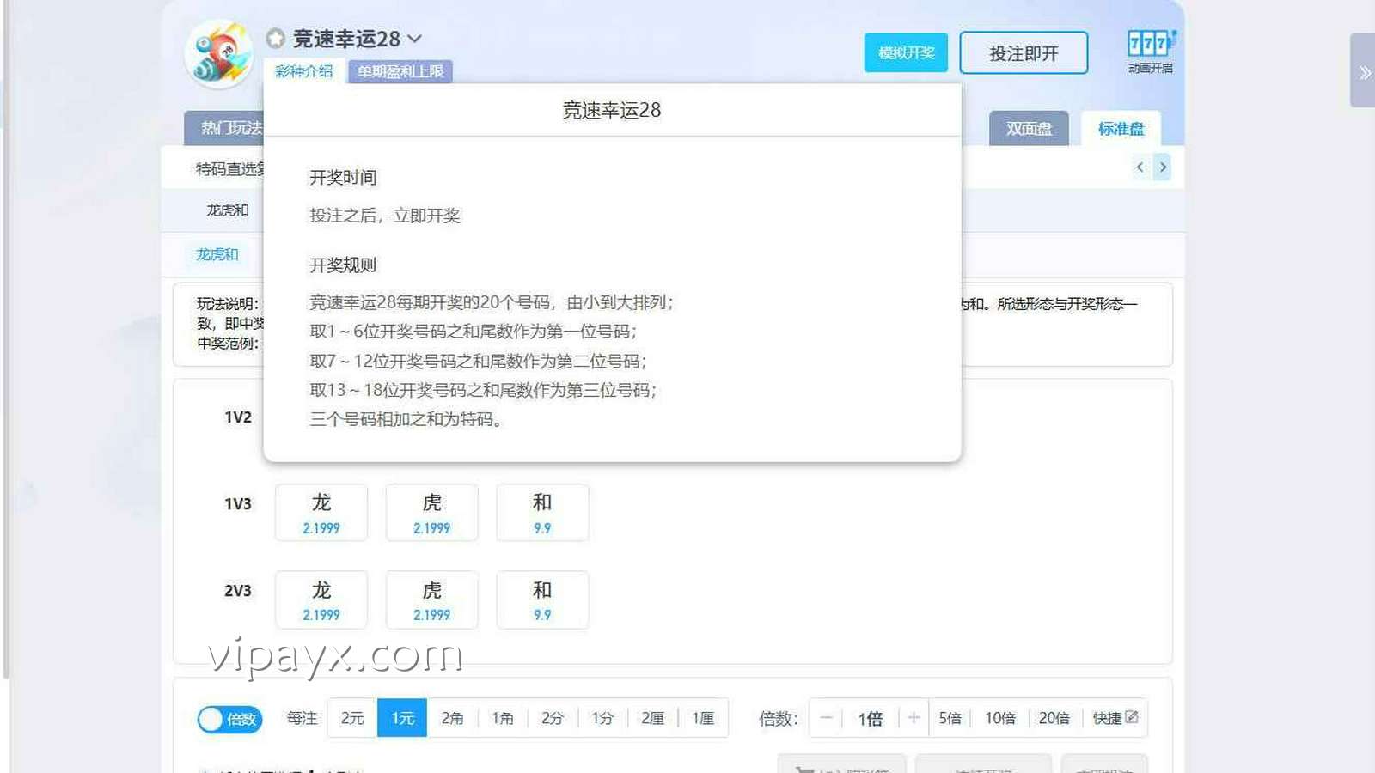
Task: Switch to 单期盈利上限 tab
Action: (x=400, y=71)
